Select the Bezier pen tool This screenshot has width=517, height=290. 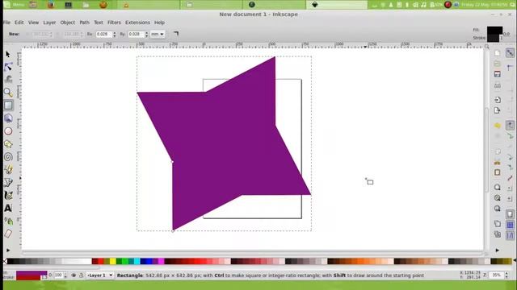[9, 182]
